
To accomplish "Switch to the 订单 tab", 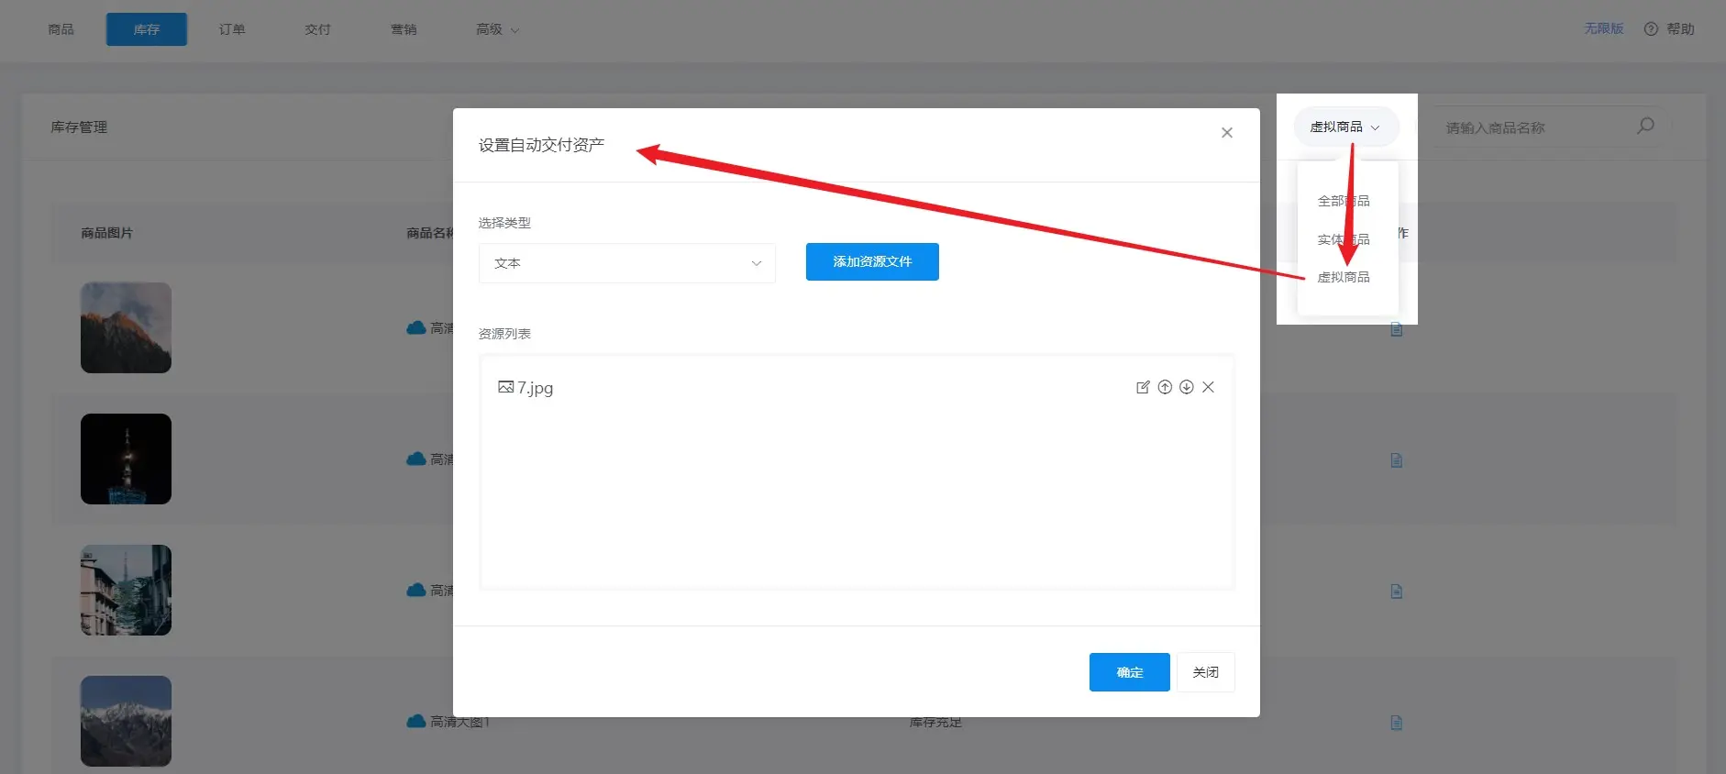I will (232, 29).
